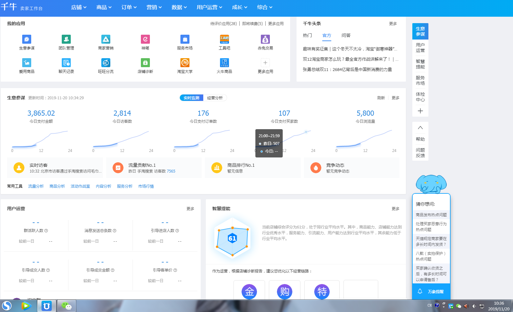Switch to the 经营分析 toggle
The width and height of the screenshot is (513, 312).
pos(215,98)
